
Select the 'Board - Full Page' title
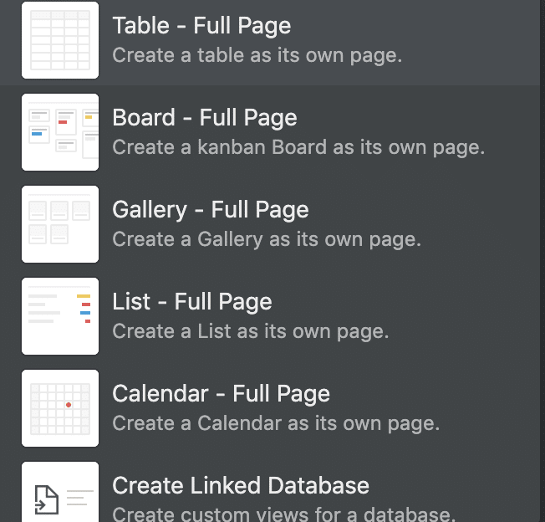205,118
